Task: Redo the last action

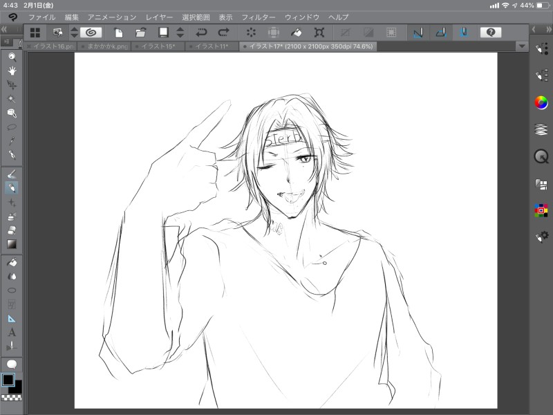Action: coord(223,33)
